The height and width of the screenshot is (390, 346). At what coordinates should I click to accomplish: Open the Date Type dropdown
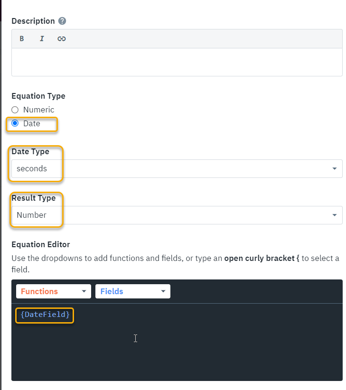177,168
